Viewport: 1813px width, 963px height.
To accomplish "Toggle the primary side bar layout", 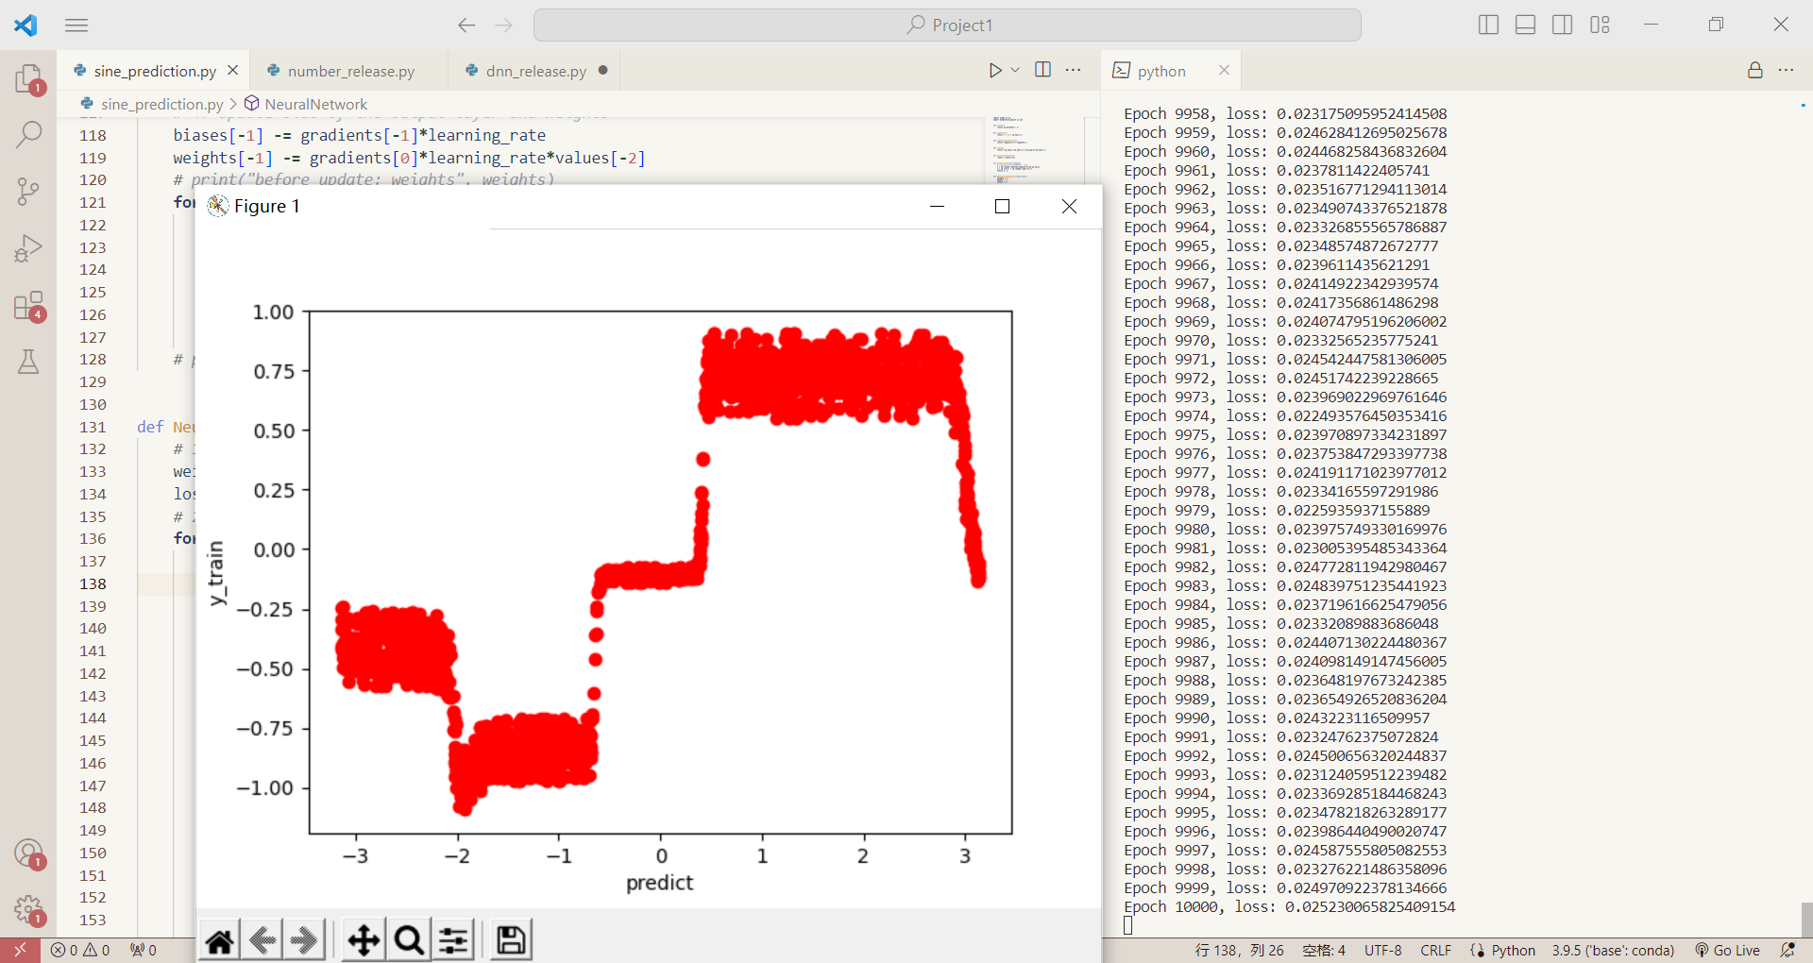I will 1488,25.
